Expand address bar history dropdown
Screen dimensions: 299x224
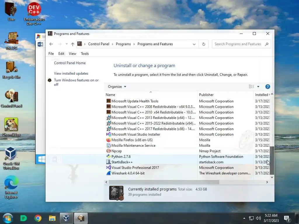(194, 44)
